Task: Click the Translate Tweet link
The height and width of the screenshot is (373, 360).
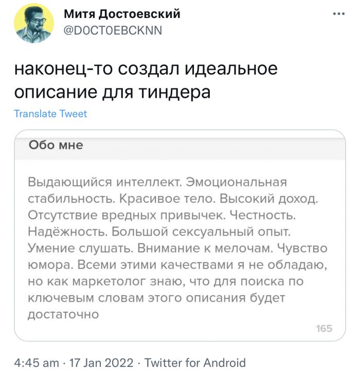Action: 50,114
